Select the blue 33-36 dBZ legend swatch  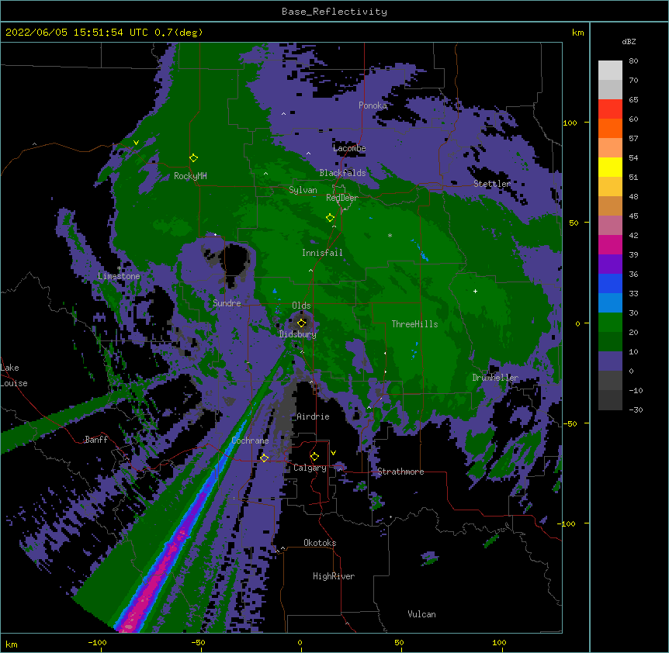pyautogui.click(x=610, y=283)
